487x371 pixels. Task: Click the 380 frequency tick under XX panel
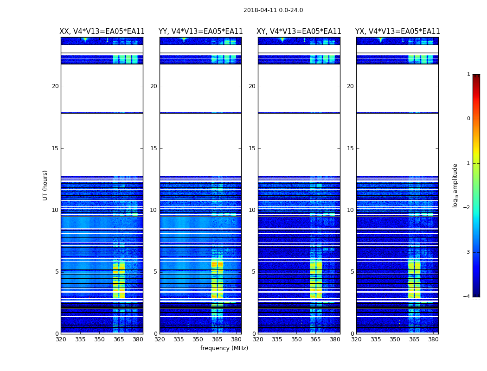tap(138, 339)
